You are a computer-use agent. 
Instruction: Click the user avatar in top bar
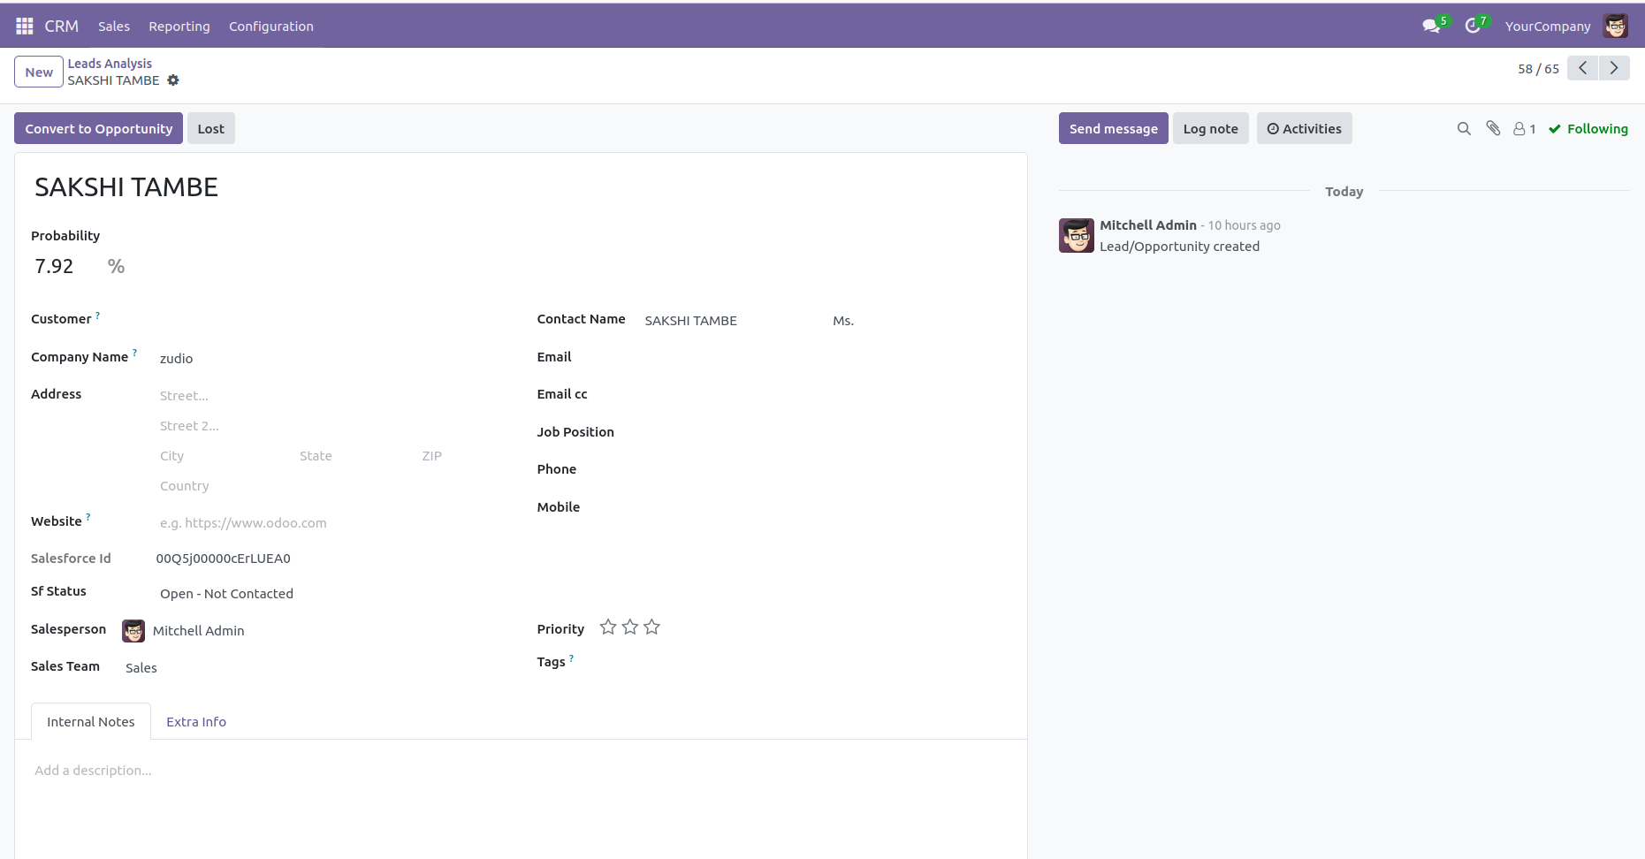tap(1616, 26)
